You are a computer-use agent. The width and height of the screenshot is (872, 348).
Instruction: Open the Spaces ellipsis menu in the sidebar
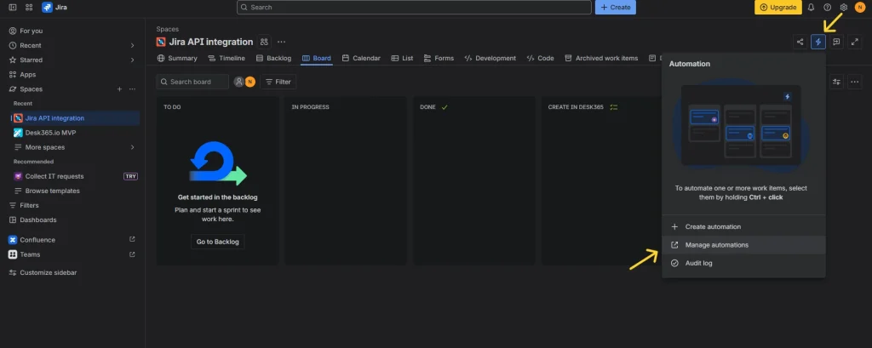[x=132, y=89]
